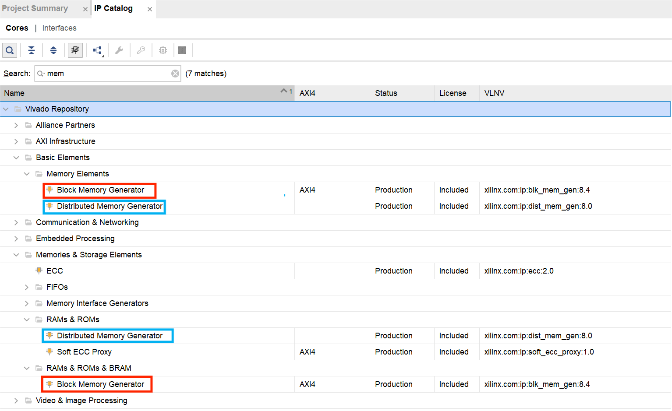
Task: Click the wrench Customize IP icon
Action: click(119, 50)
